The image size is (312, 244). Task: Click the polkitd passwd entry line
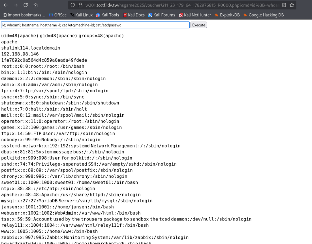(x=67, y=158)
